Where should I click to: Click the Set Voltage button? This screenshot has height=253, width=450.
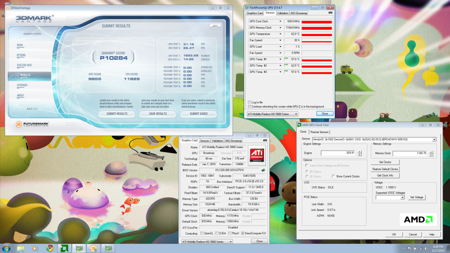[417, 197]
